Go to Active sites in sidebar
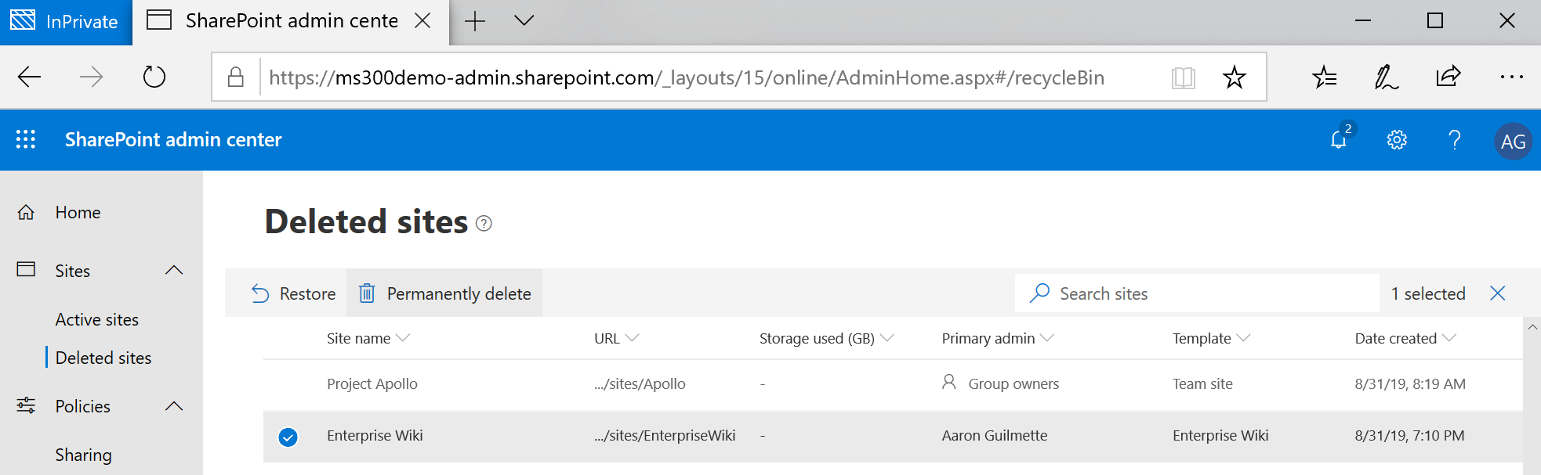 point(96,319)
